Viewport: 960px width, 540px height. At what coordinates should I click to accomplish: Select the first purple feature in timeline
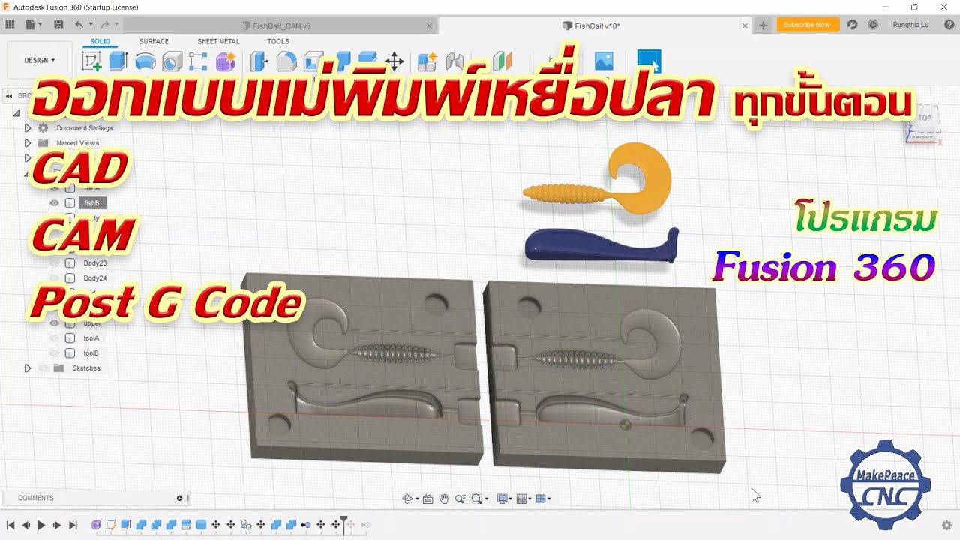(x=96, y=525)
